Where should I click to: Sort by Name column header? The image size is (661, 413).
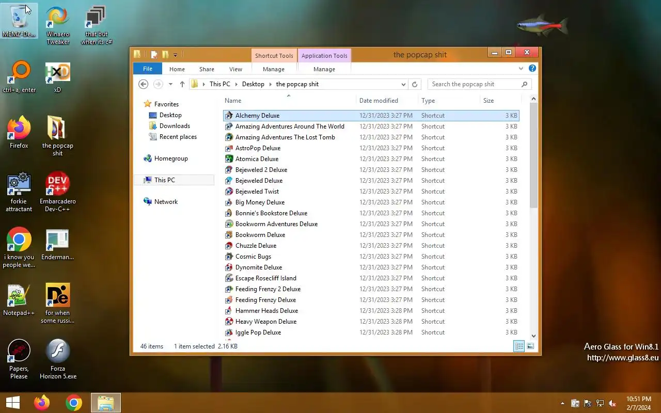click(289, 101)
